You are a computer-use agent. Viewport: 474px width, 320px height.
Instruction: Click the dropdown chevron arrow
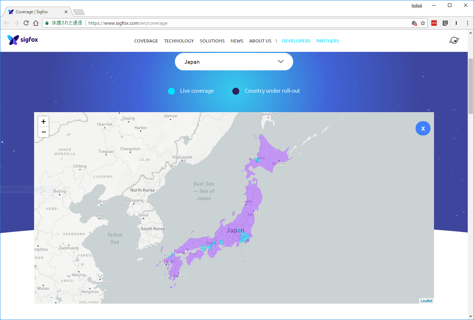point(281,62)
